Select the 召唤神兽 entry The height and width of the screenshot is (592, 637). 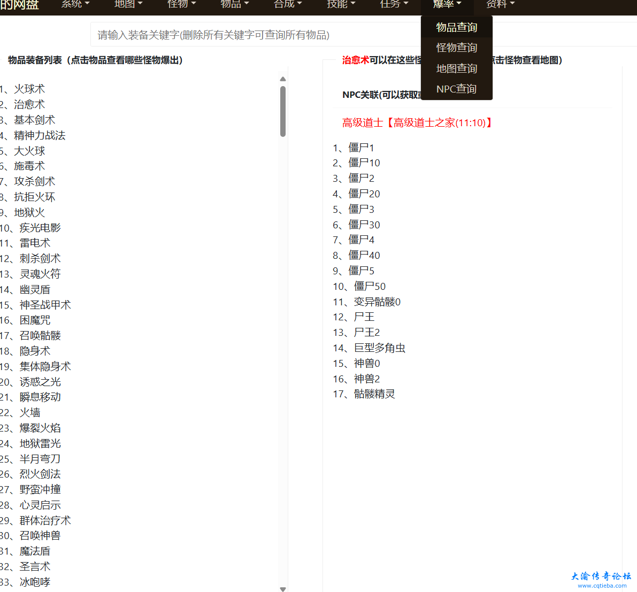pyautogui.click(x=40, y=535)
